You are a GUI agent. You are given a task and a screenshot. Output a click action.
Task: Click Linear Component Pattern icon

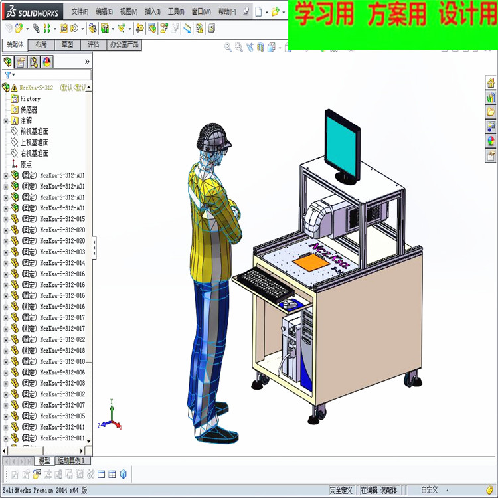click(x=46, y=29)
